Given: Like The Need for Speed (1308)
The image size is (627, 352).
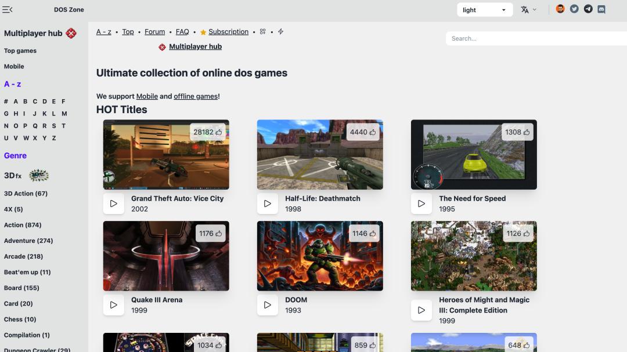Looking at the screenshot, I should pos(517,132).
